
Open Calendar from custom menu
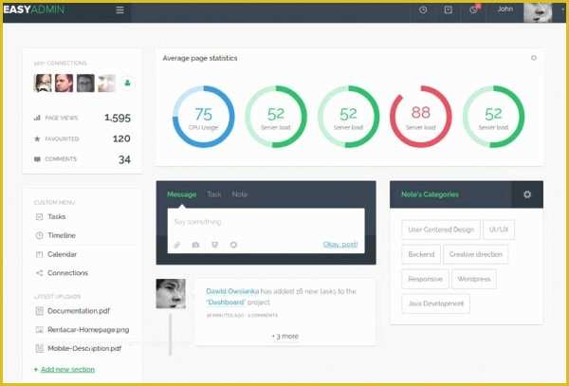[62, 254]
